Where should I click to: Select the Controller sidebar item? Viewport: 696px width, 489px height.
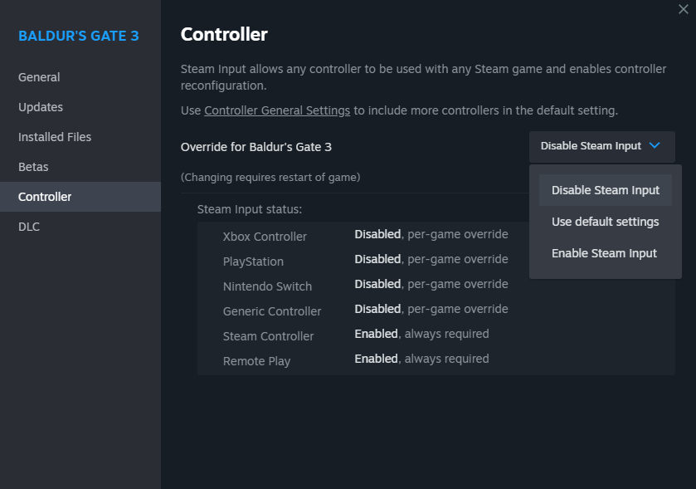45,197
